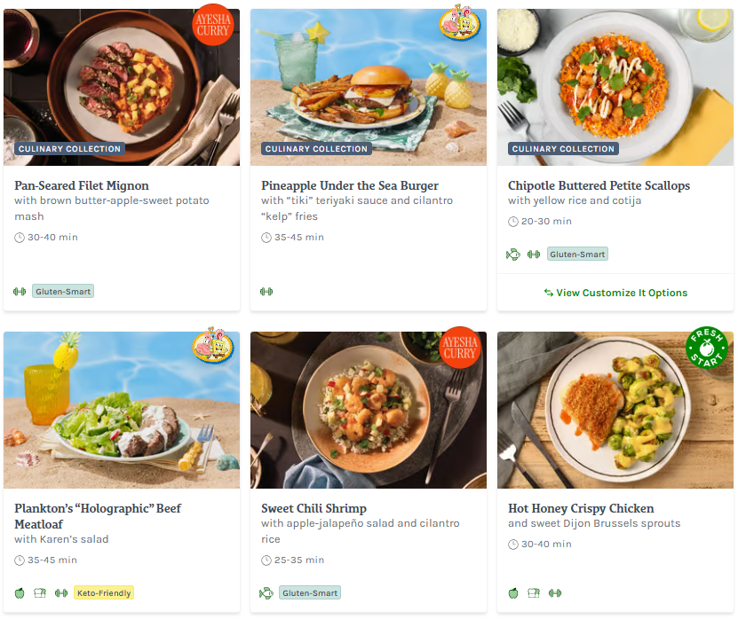
Task: Click the dumbbell icon on Hot Honey Chicken card
Action: (555, 593)
